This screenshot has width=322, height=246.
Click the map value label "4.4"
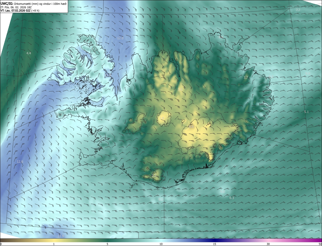[29, 53]
